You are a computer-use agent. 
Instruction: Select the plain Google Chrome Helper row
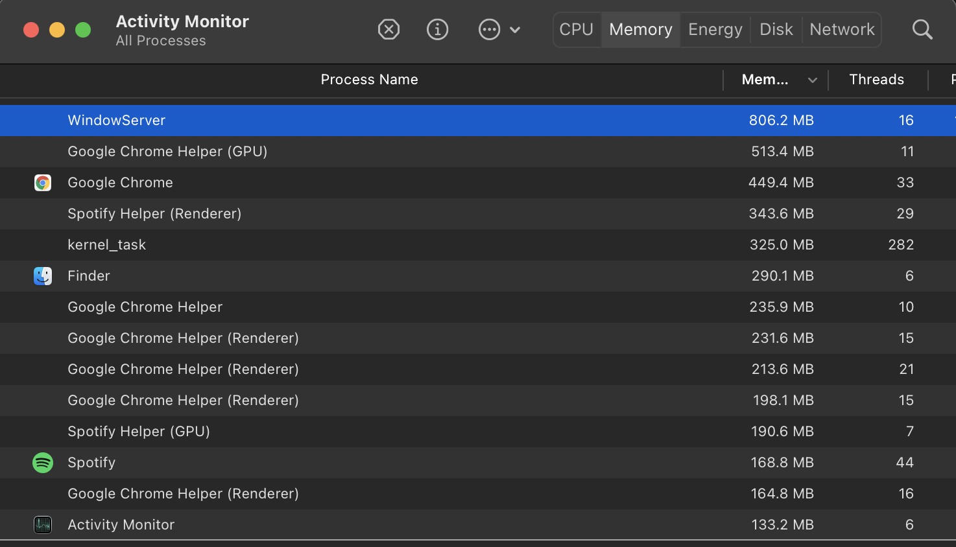478,307
